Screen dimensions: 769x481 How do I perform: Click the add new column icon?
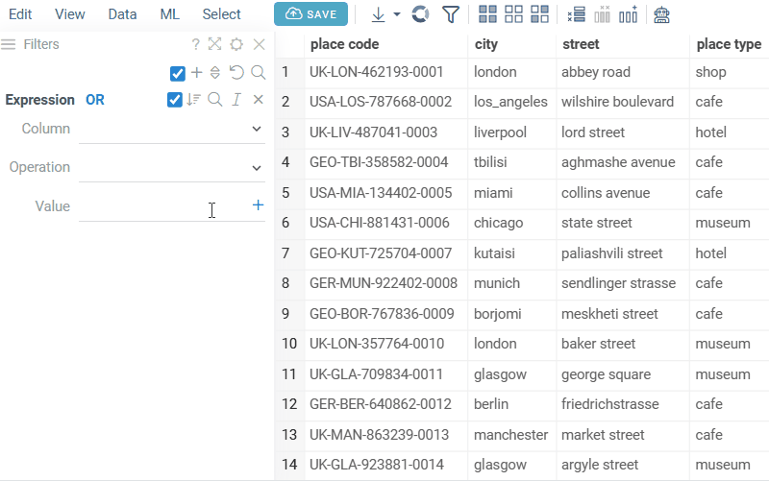click(629, 14)
